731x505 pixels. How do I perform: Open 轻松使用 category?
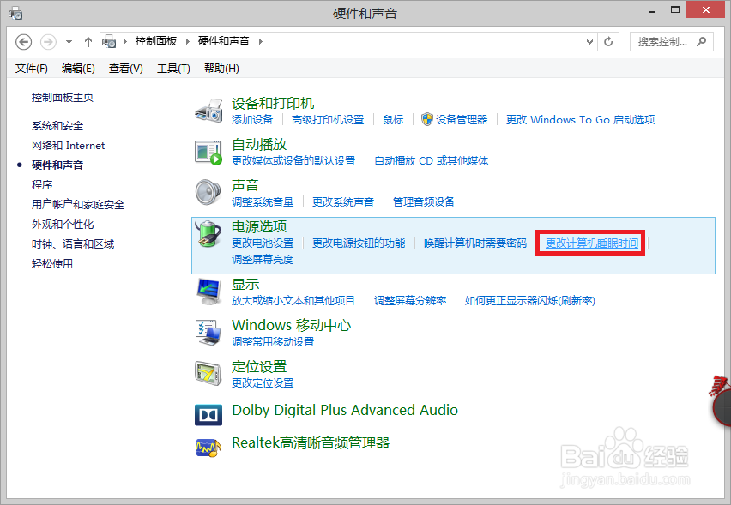point(52,264)
